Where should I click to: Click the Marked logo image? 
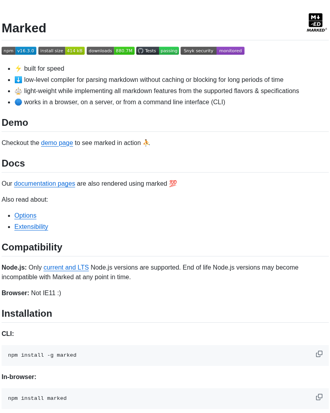pos(316,22)
